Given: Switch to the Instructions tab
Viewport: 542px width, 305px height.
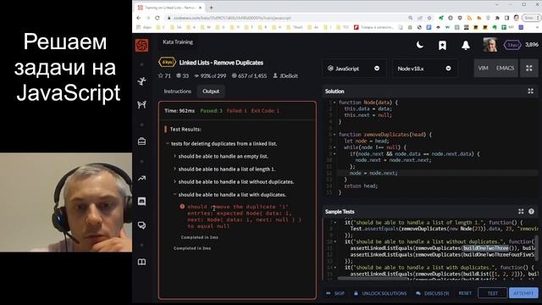Looking at the screenshot, I should [177, 91].
